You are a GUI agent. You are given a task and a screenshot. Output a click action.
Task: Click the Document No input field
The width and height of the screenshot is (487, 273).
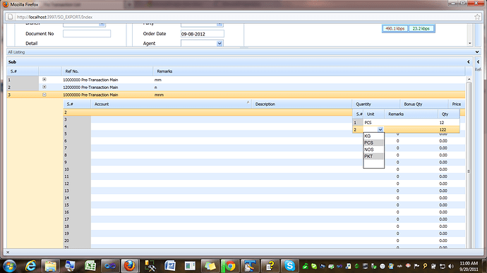(x=87, y=34)
